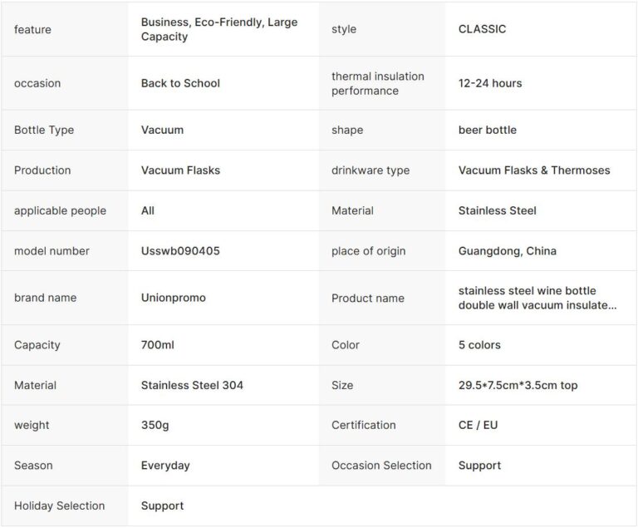This screenshot has height=528, width=638.
Task: Select the '700ml' capacity value
Action: [158, 345]
